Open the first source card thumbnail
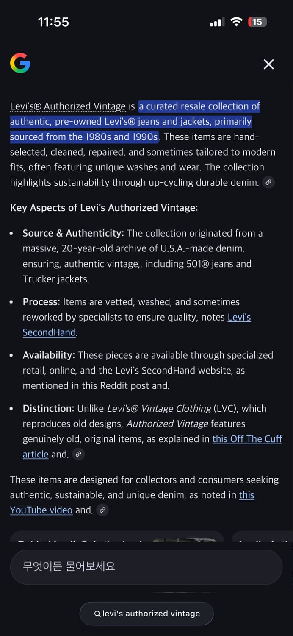293x636 pixels. click(x=184, y=539)
